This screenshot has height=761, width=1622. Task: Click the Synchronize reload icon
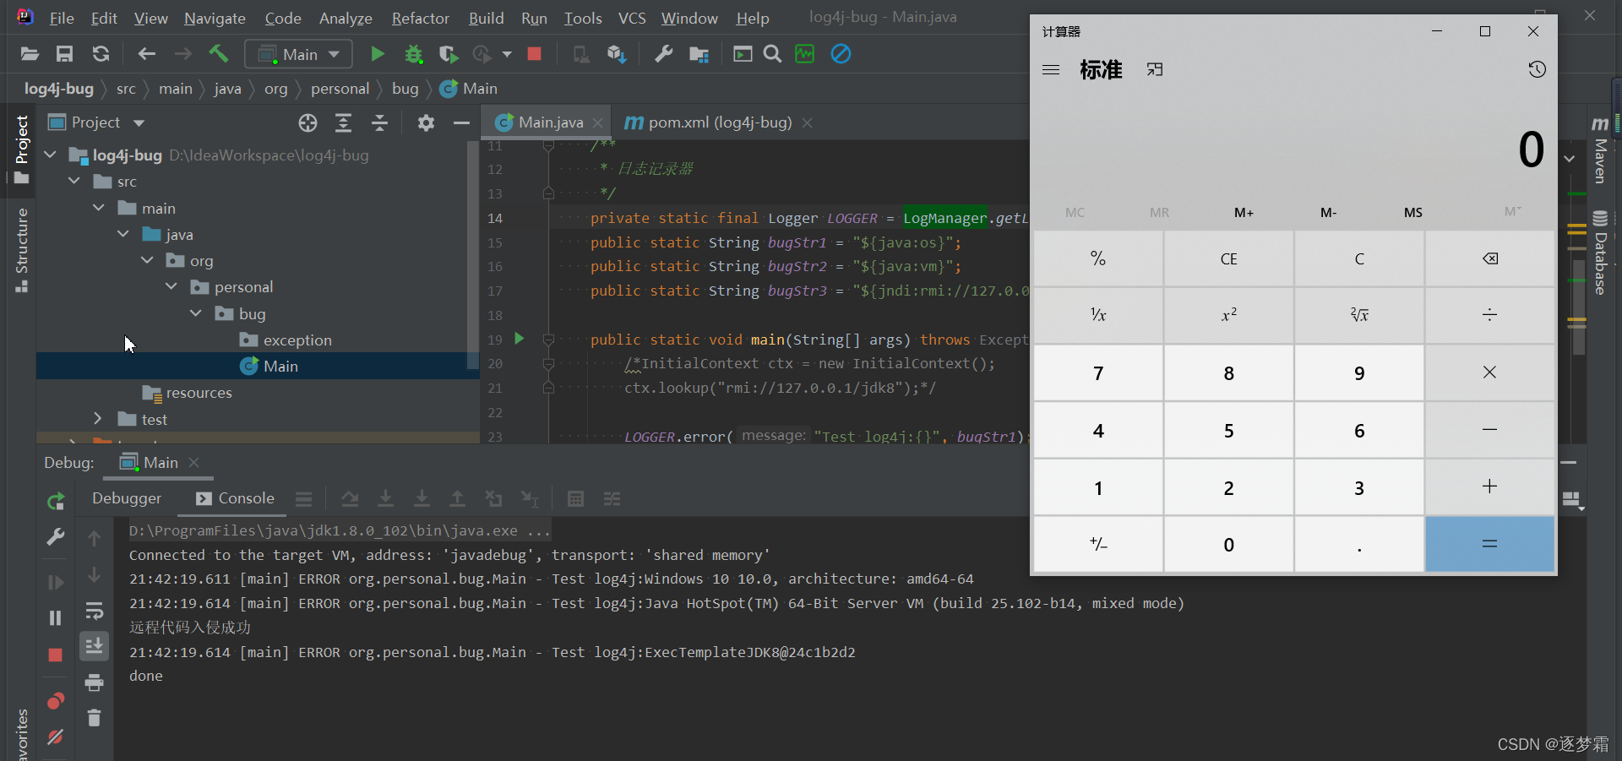(101, 54)
